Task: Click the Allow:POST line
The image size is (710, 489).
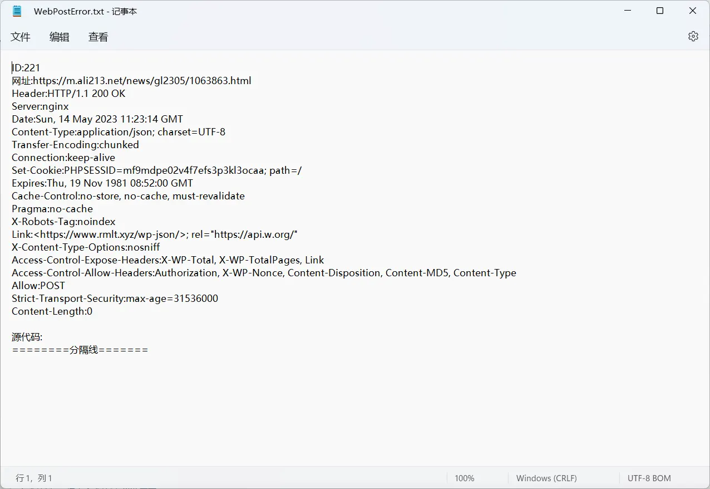Action: (x=38, y=286)
